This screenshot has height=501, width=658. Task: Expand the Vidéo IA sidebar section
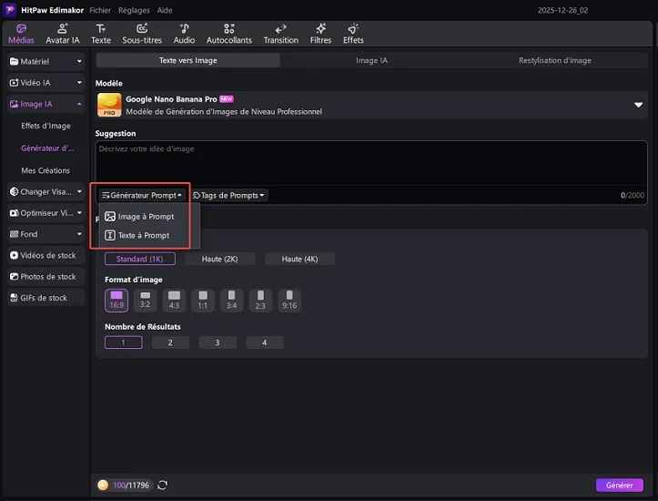[46, 83]
